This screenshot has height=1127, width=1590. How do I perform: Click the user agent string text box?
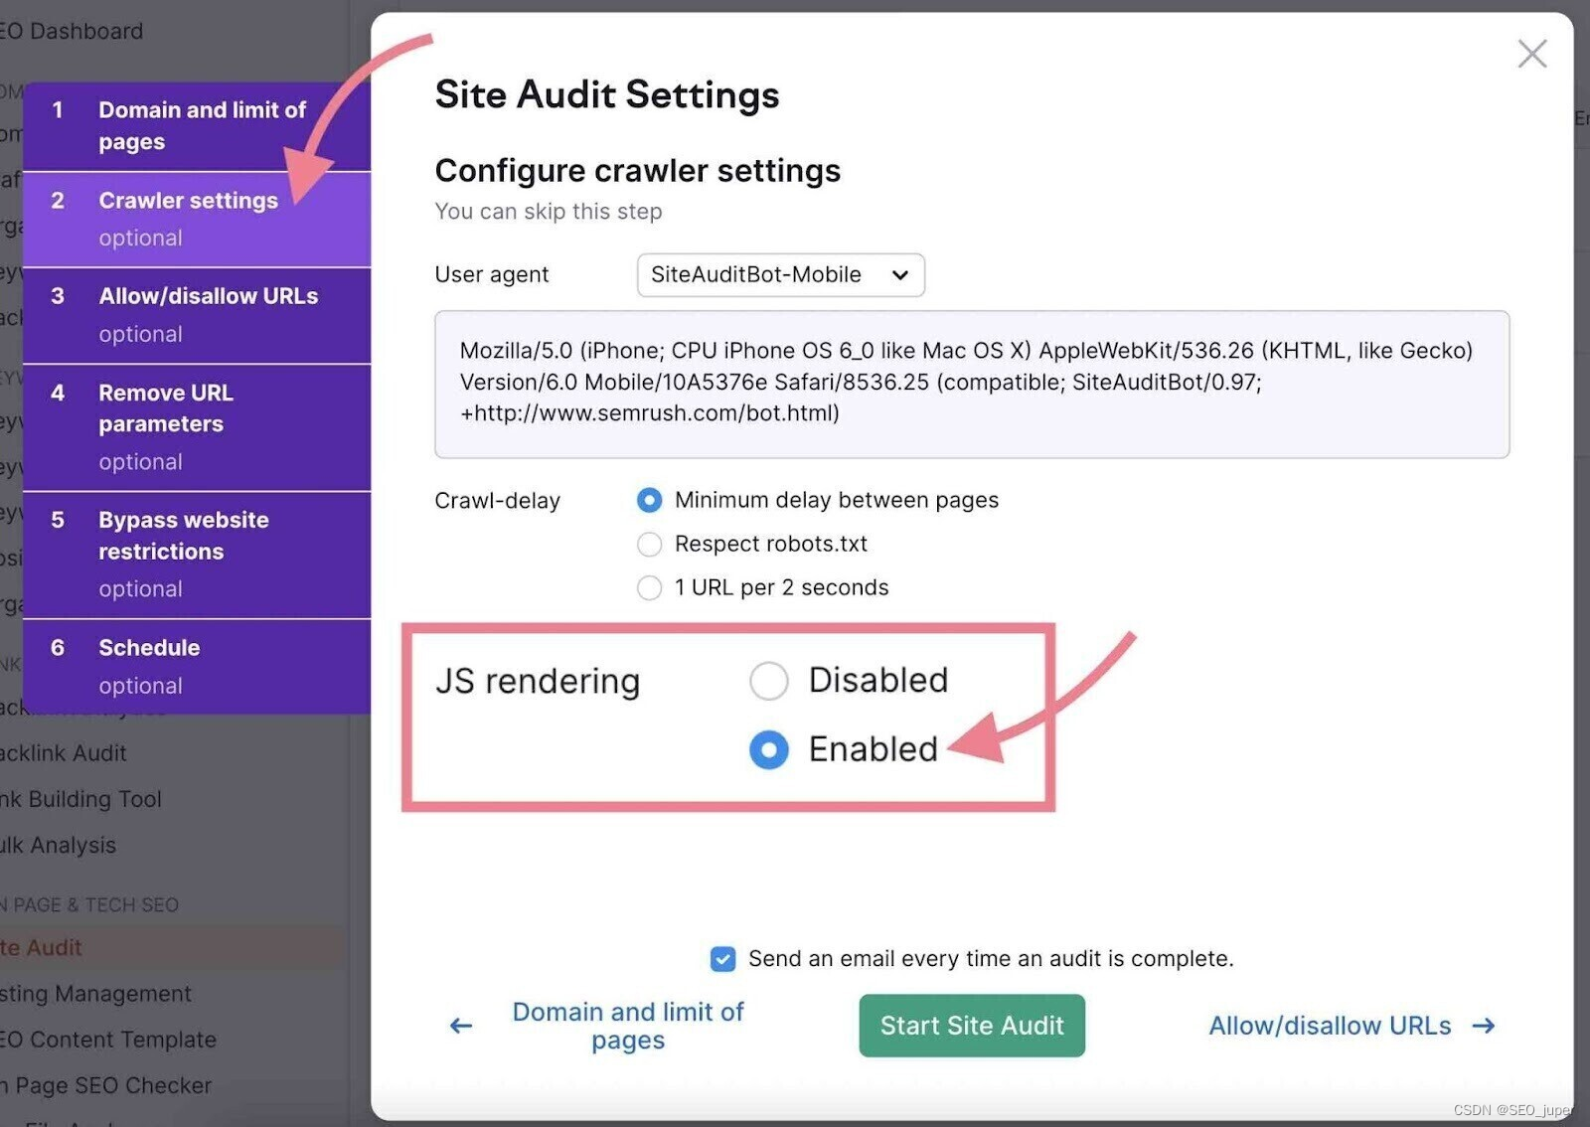point(971,384)
